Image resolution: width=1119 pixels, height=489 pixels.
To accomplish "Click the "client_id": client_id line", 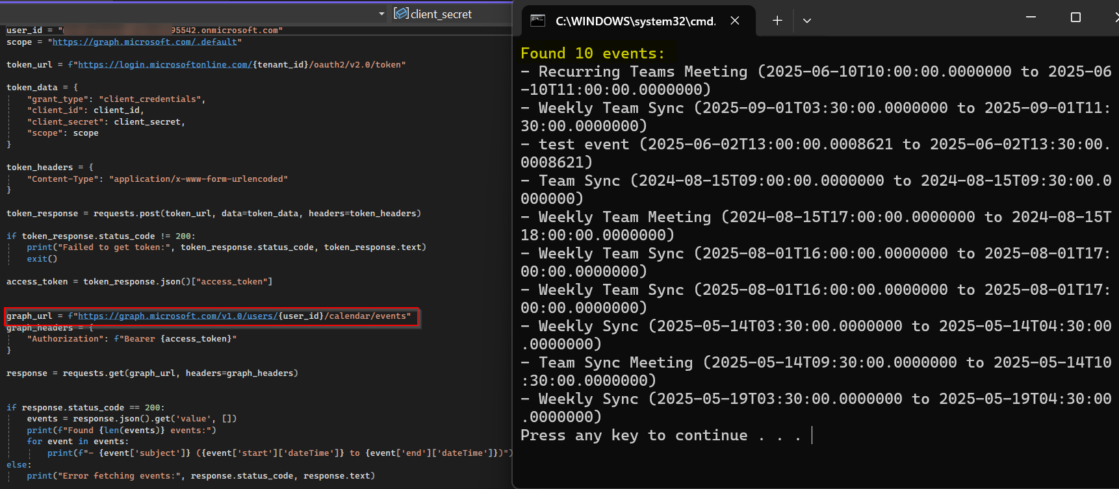I will click(x=86, y=110).
